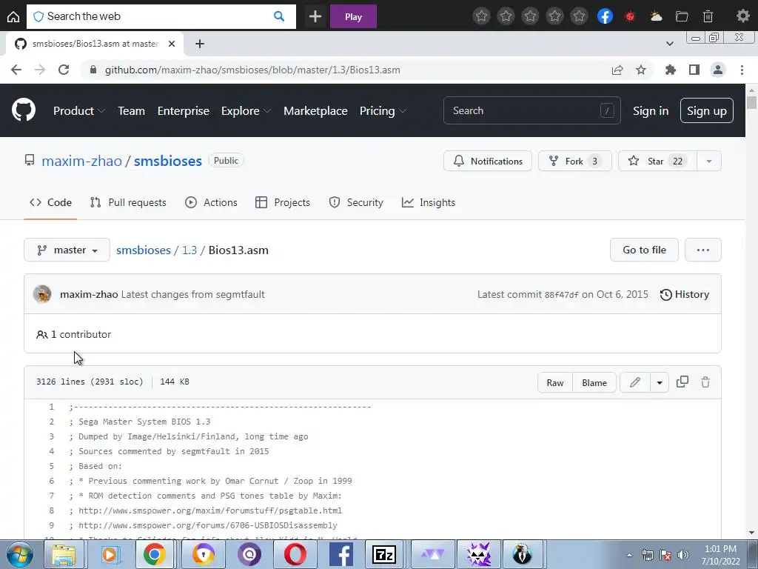Go back to previous page
Viewport: 758px width, 569px height.
pos(16,70)
